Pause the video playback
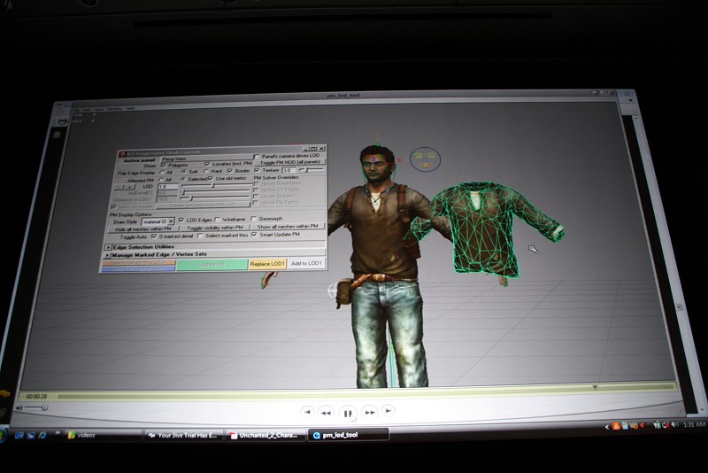708x473 pixels. point(347,413)
